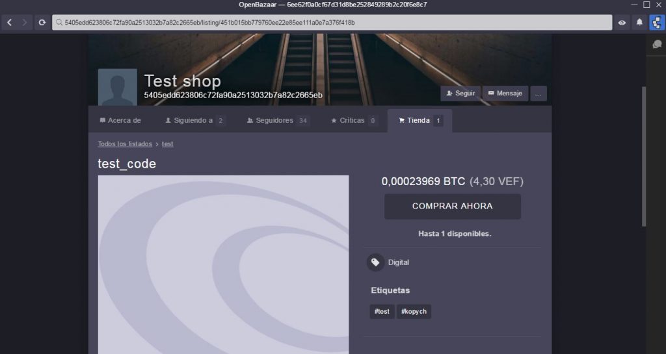The width and height of the screenshot is (666, 354).
Task: Click the address bar with the listing URL
Action: click(332, 23)
